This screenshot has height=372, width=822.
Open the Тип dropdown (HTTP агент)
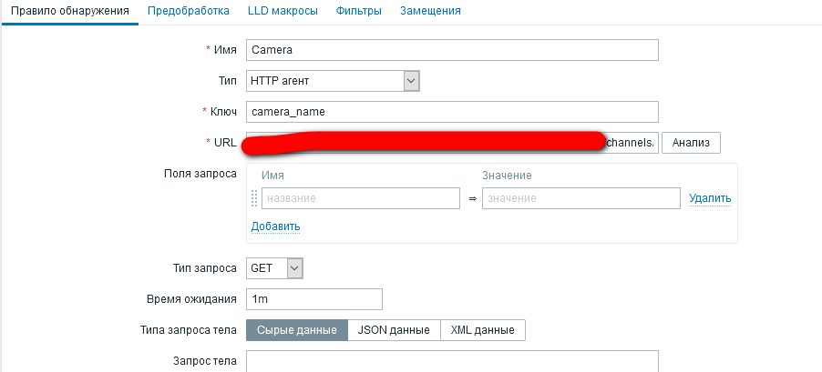333,81
